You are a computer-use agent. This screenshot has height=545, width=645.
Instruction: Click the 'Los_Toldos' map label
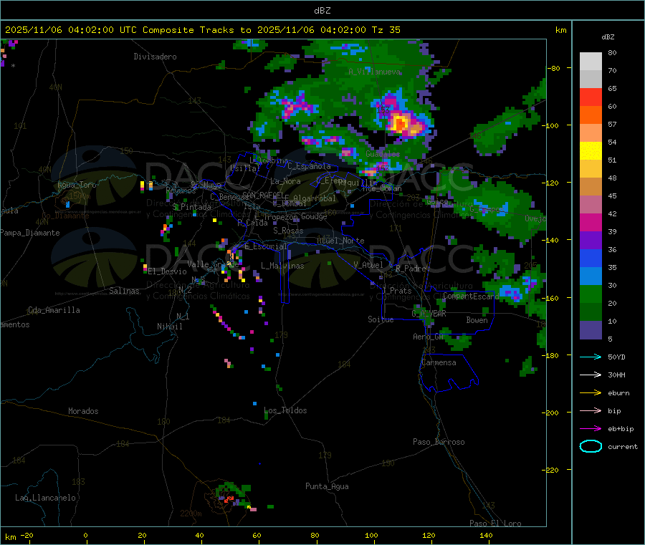pos(285,410)
